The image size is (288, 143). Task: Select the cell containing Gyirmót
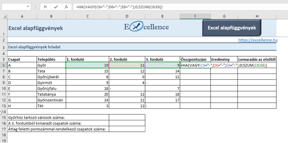pos(51,83)
